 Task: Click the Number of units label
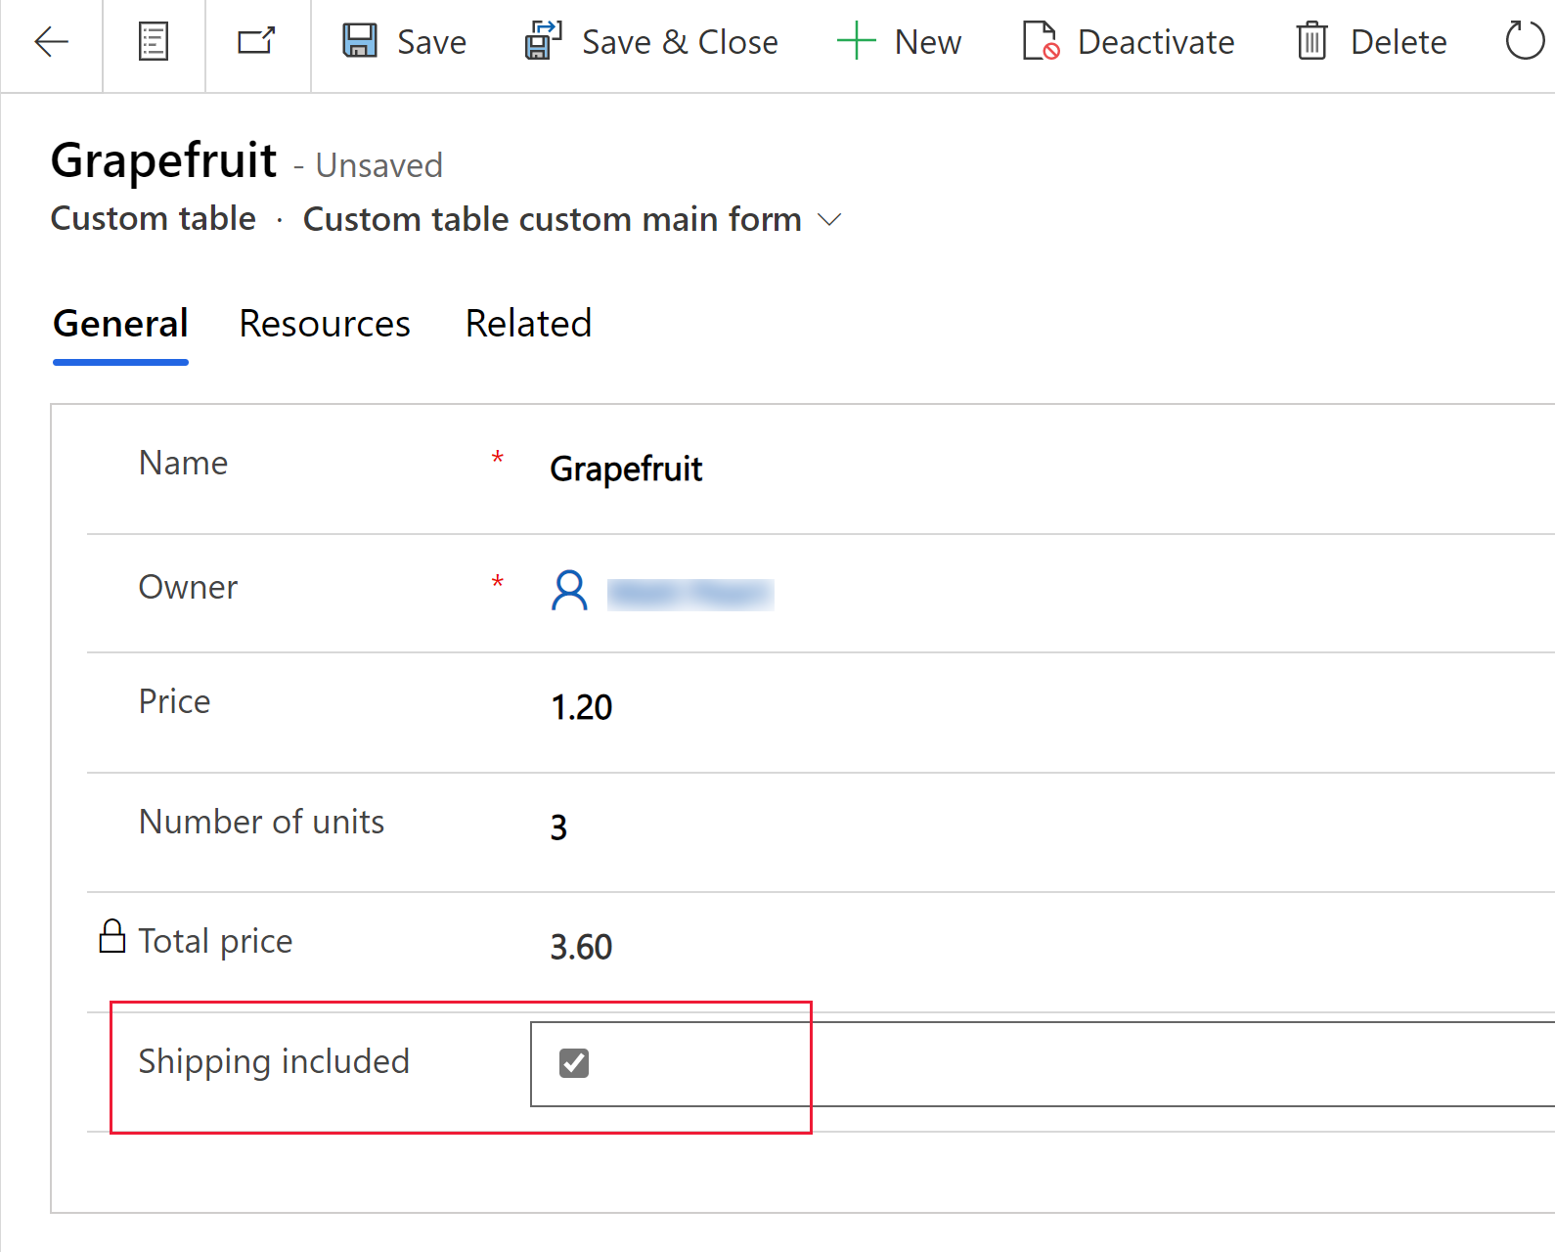pos(261,822)
